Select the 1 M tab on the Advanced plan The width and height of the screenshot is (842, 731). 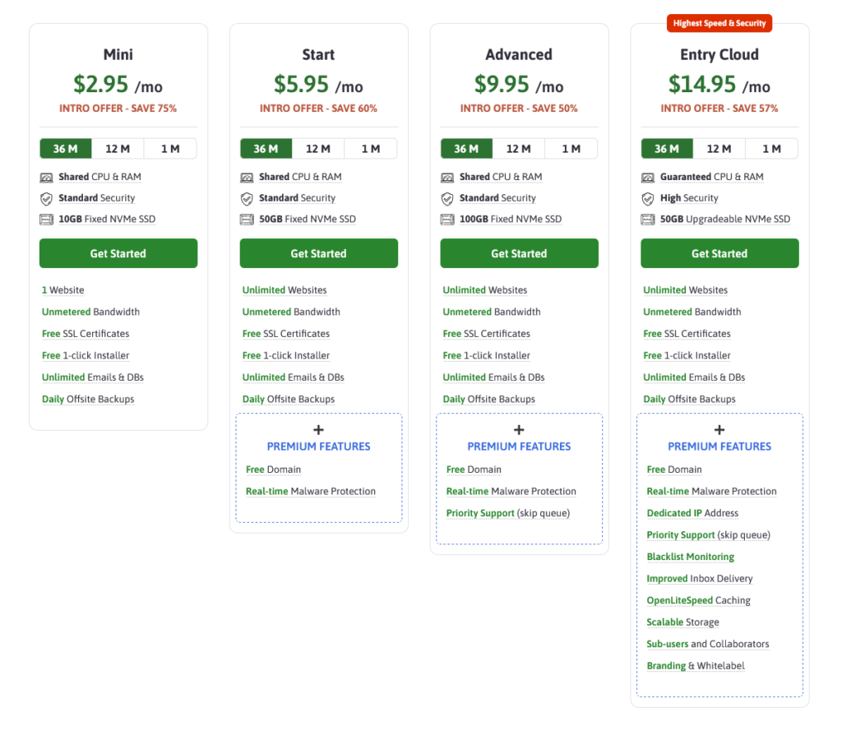[x=571, y=149]
